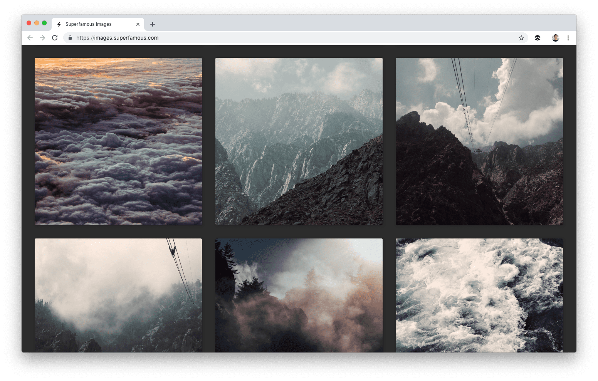Close the Superfamous Images tab
Image resolution: width=598 pixels, height=381 pixels.
(x=138, y=24)
